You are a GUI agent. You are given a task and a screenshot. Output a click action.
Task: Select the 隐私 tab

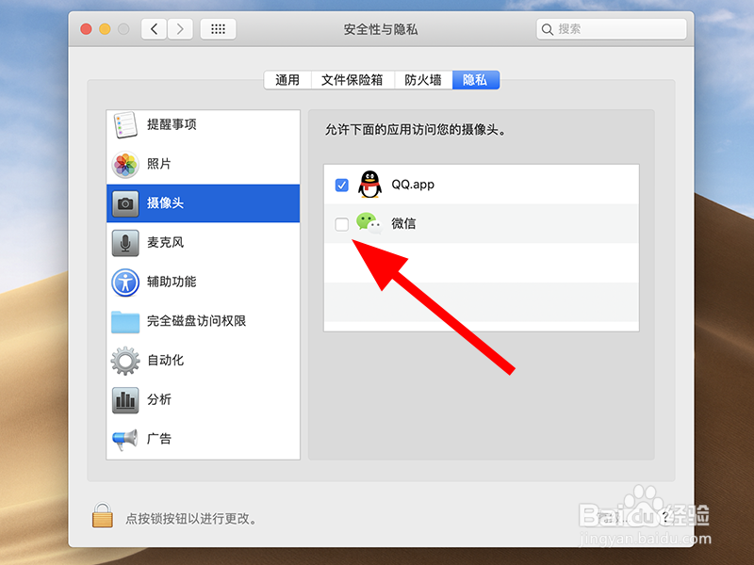(476, 80)
